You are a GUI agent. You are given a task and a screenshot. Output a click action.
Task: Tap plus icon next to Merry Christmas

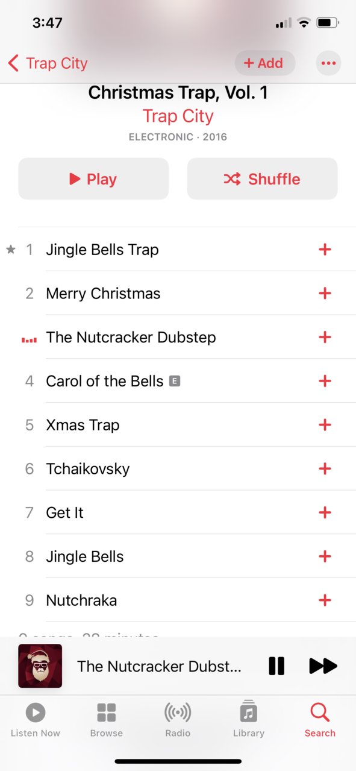click(x=325, y=294)
